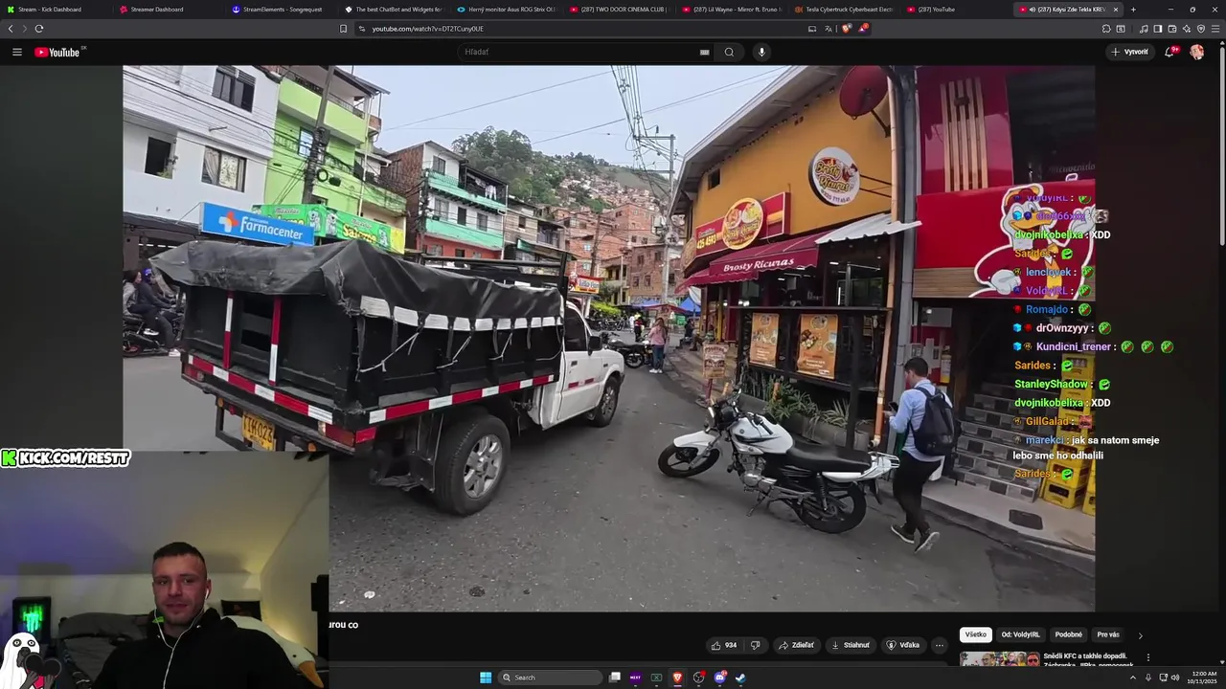Open Steam from the taskbar

click(740, 678)
